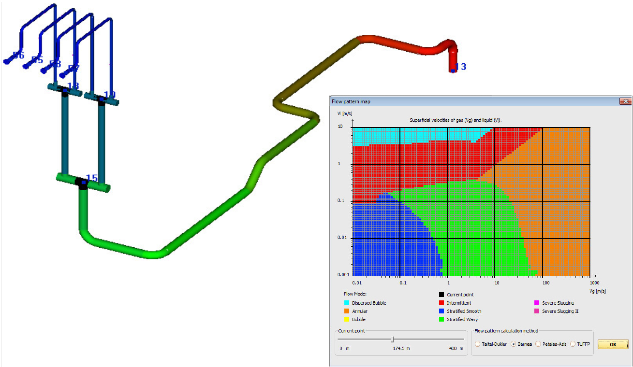
Task: Click the 'Flow pattern calculation method' group label
Action: 506,331
